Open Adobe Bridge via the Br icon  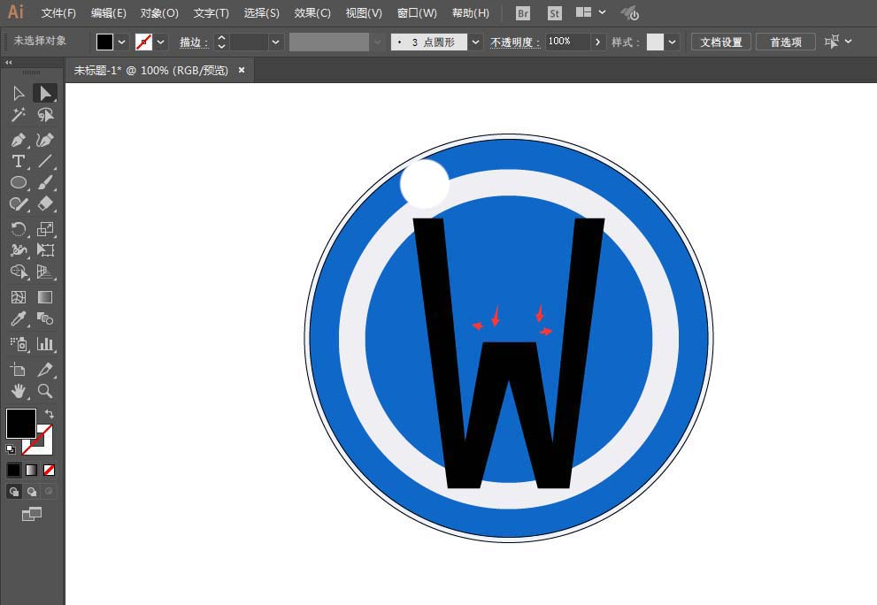point(522,12)
